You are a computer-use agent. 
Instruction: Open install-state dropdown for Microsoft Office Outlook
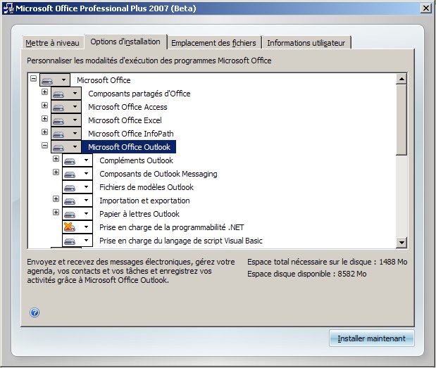pos(66,147)
